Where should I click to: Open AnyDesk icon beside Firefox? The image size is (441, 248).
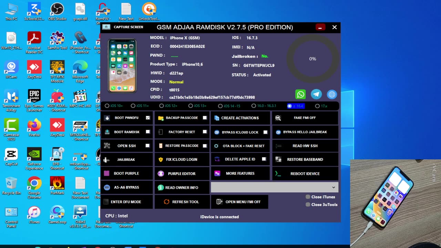(57, 127)
